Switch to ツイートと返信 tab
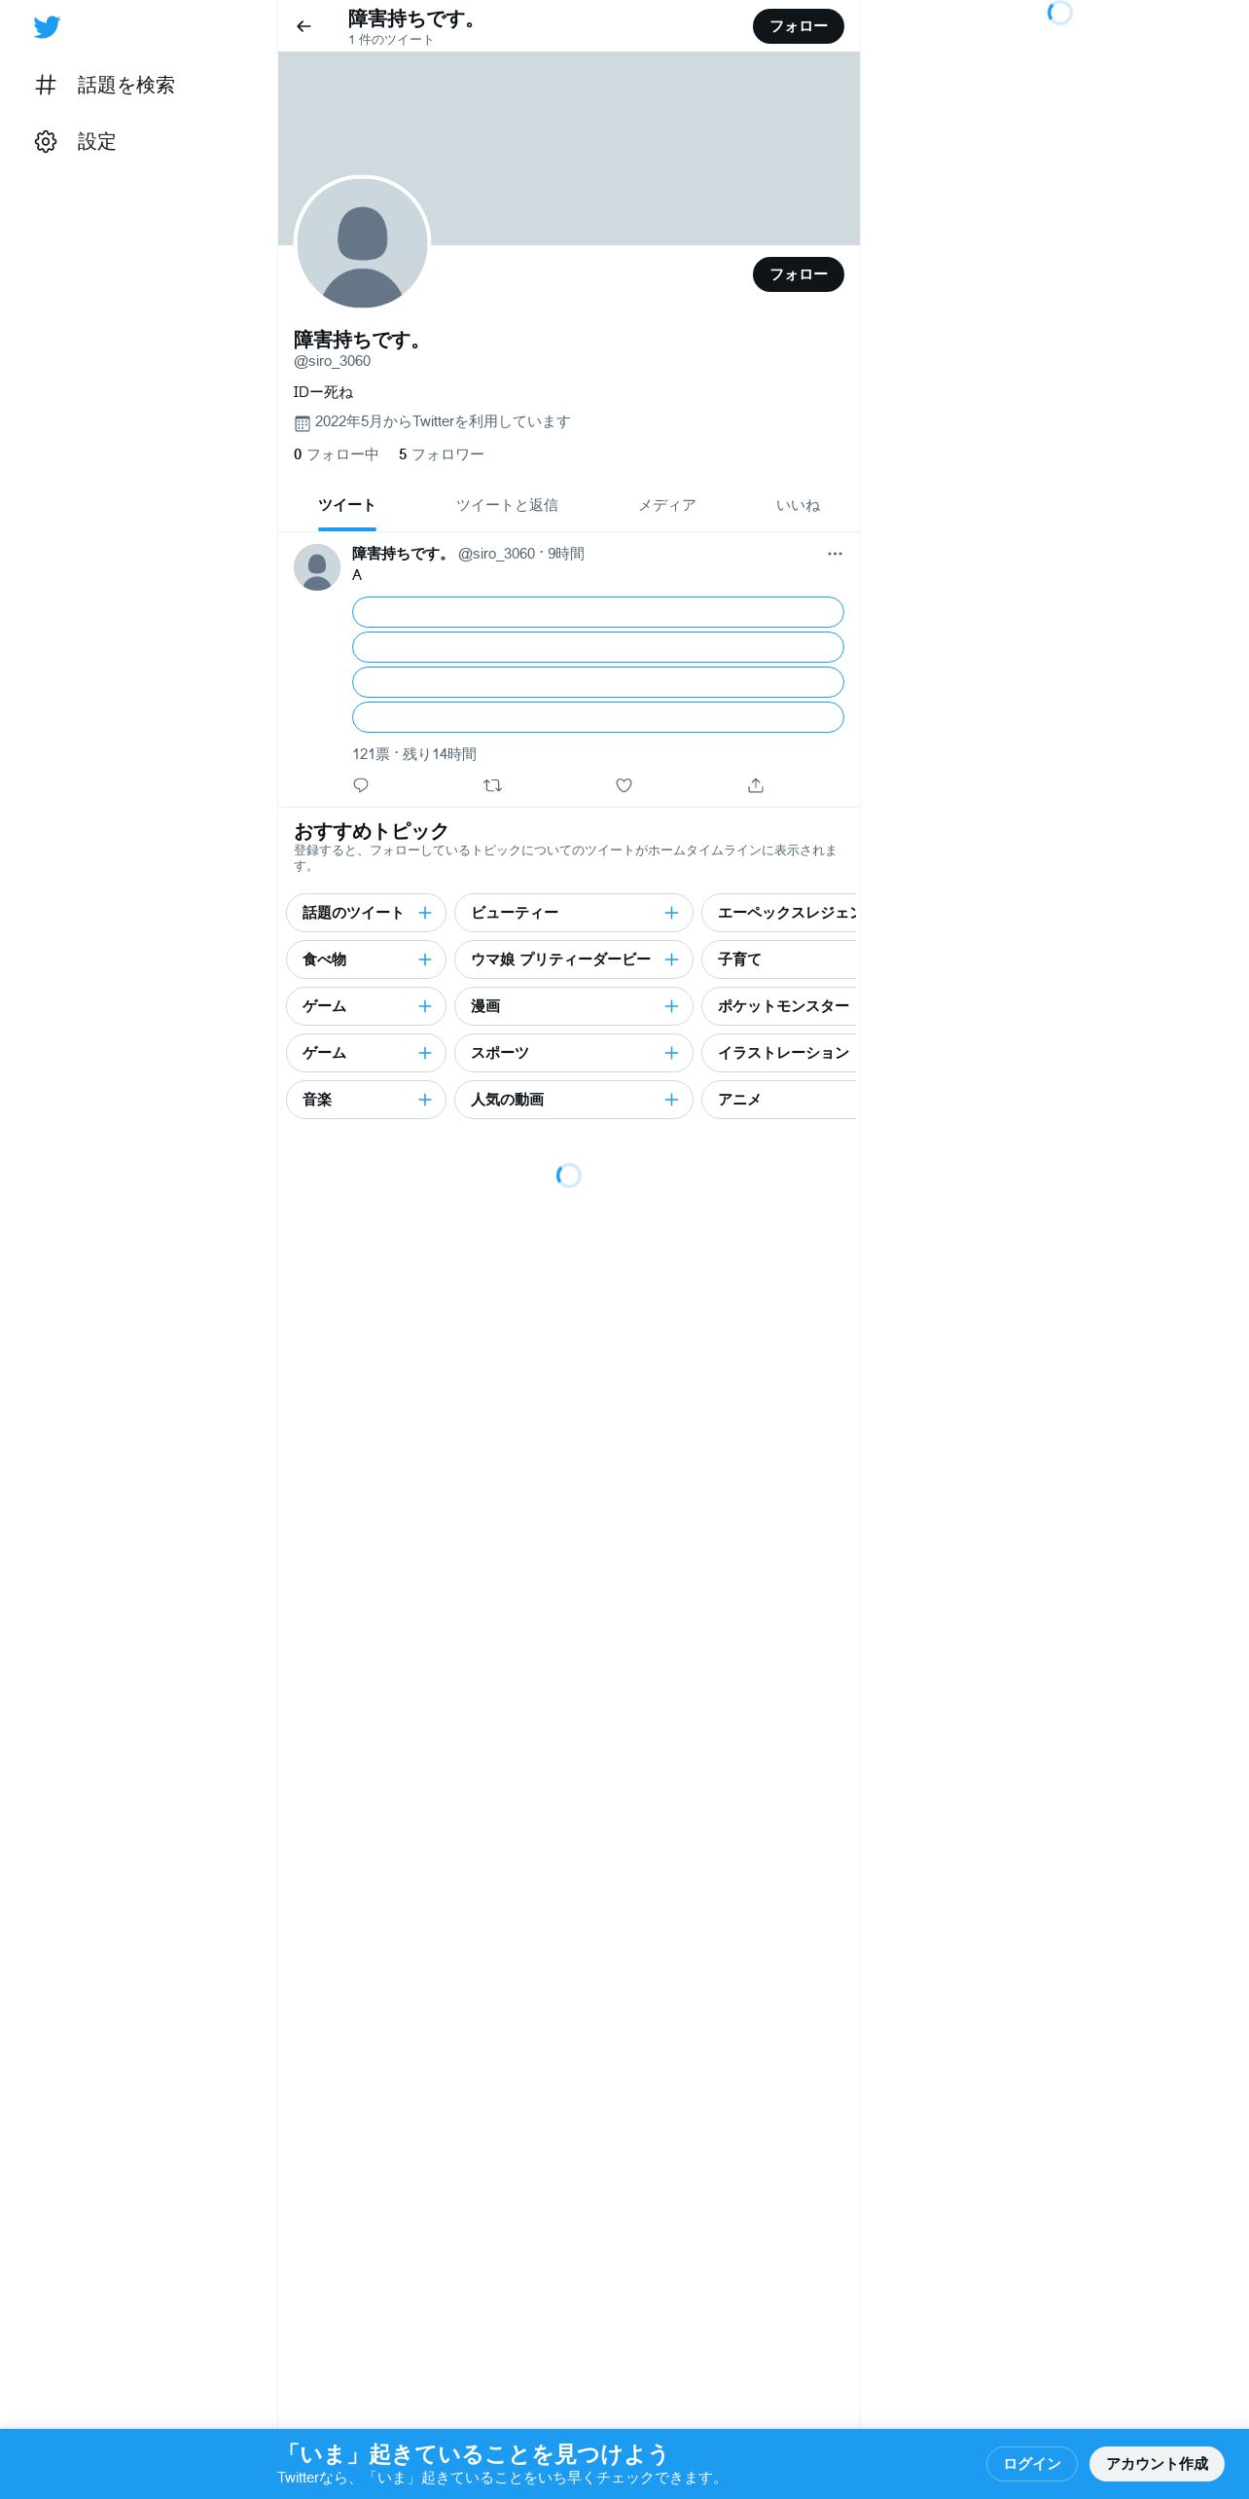 pos(507,505)
